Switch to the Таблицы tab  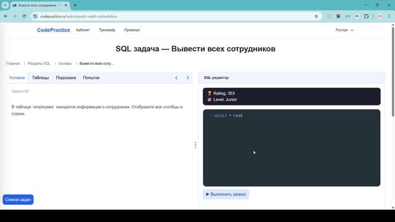coord(40,78)
